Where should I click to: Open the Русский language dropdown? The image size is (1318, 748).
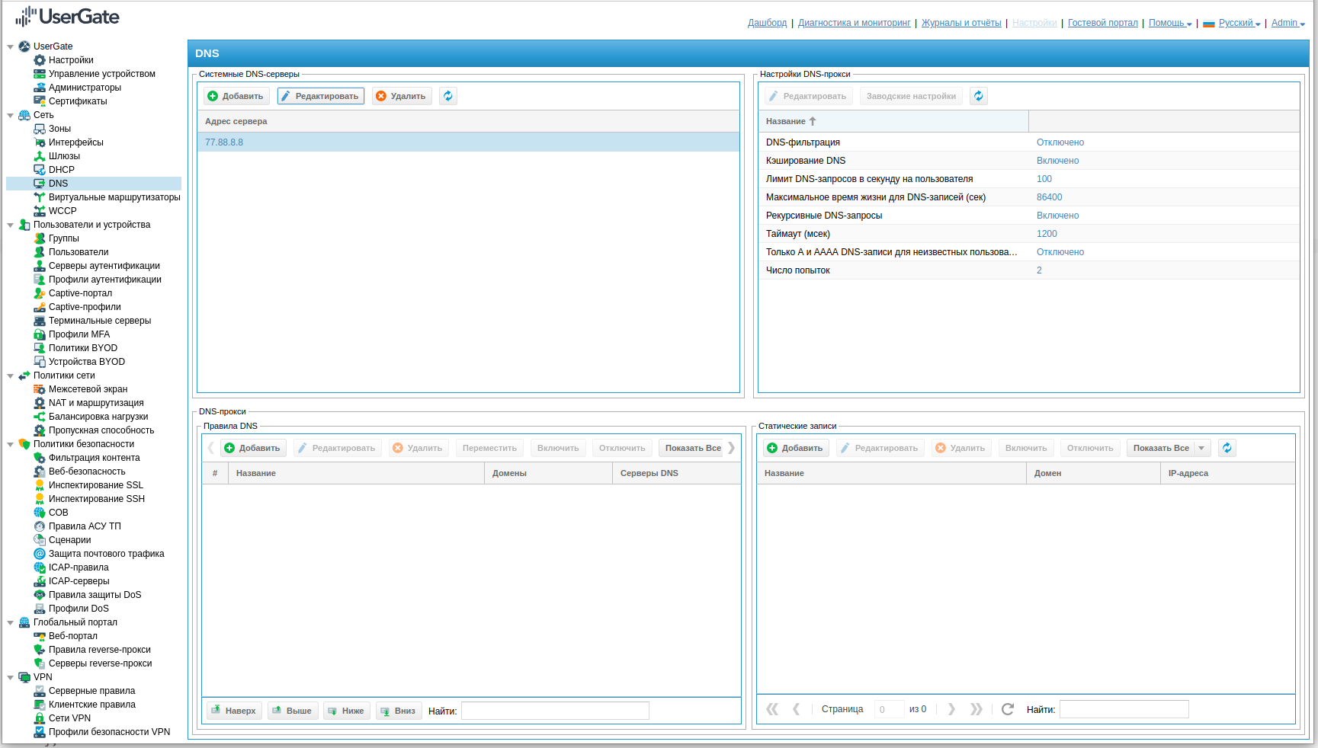[1235, 23]
